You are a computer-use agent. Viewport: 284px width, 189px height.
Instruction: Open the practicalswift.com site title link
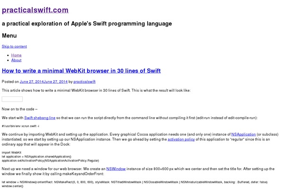pos(35,10)
